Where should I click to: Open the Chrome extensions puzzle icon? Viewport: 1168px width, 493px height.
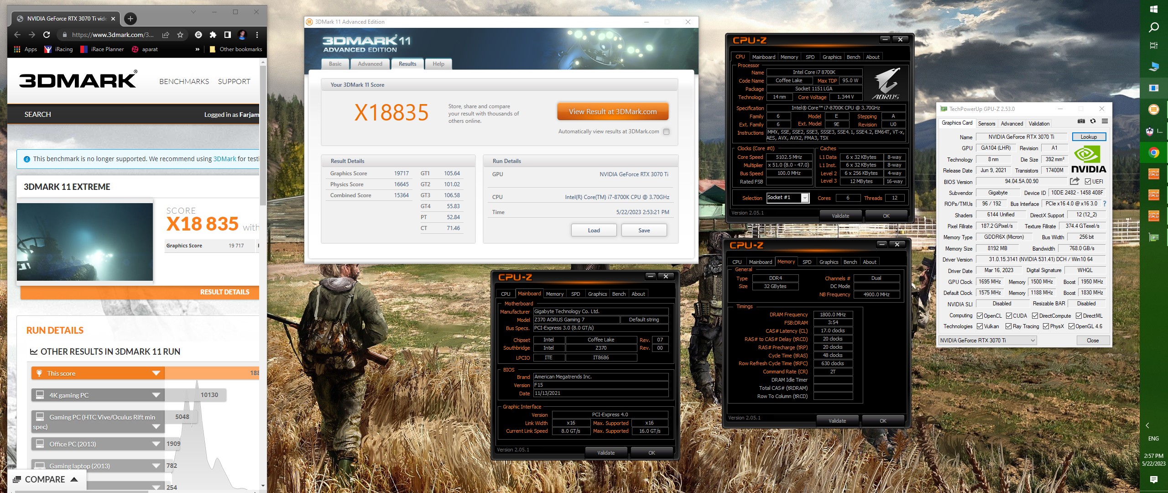tap(213, 35)
